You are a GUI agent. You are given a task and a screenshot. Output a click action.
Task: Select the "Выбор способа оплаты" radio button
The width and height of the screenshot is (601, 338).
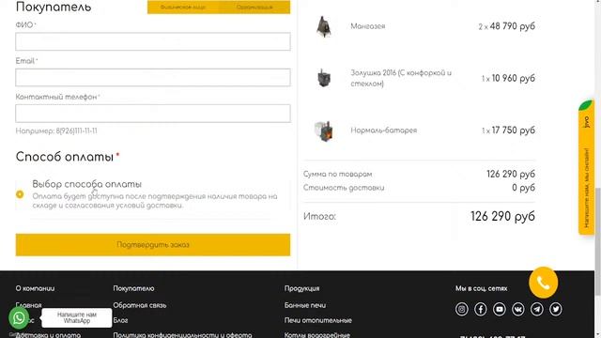pos(20,194)
